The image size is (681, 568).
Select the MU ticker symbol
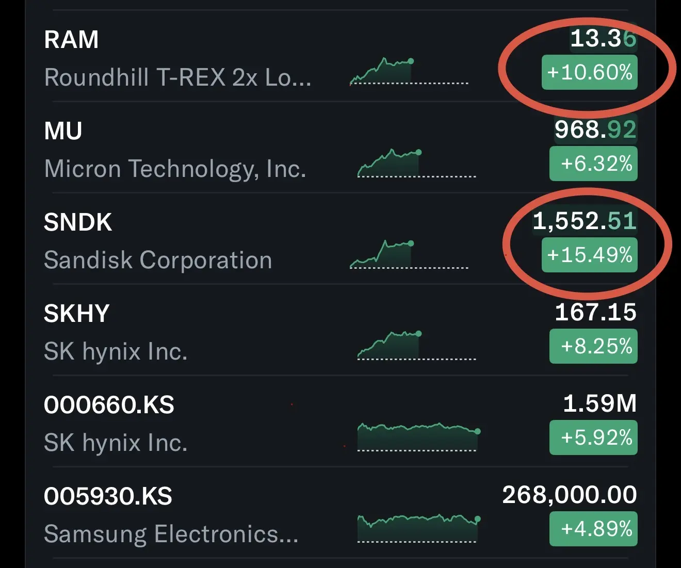63,131
